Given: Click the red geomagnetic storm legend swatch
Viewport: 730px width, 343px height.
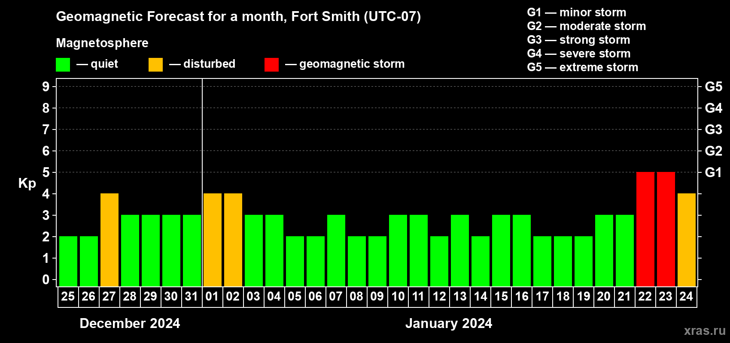Looking at the screenshot, I should coord(271,65).
